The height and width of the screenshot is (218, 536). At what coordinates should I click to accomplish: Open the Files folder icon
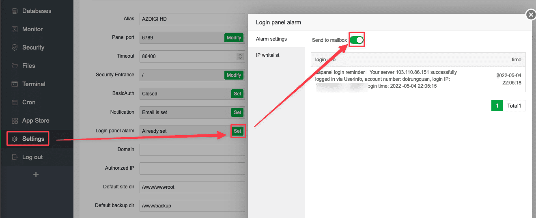pyautogui.click(x=15, y=66)
